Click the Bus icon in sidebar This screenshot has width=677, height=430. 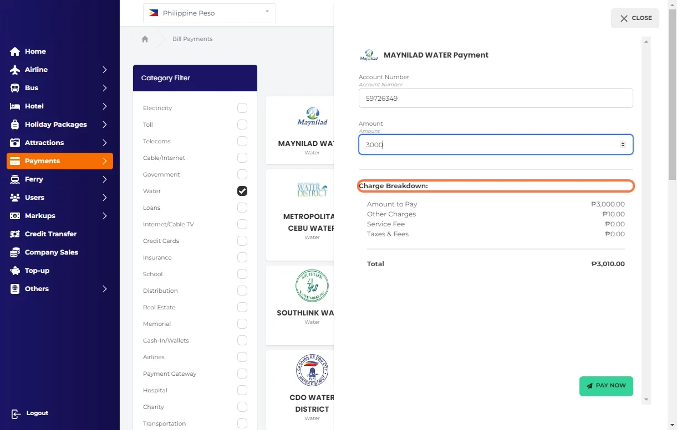[15, 88]
